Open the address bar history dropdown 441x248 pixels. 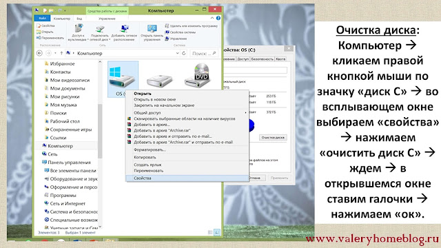177,53
